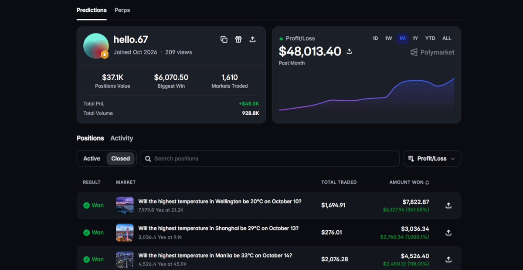Open the Wellington 20°C October 10 market
This screenshot has width=523, height=270.
pos(220,202)
